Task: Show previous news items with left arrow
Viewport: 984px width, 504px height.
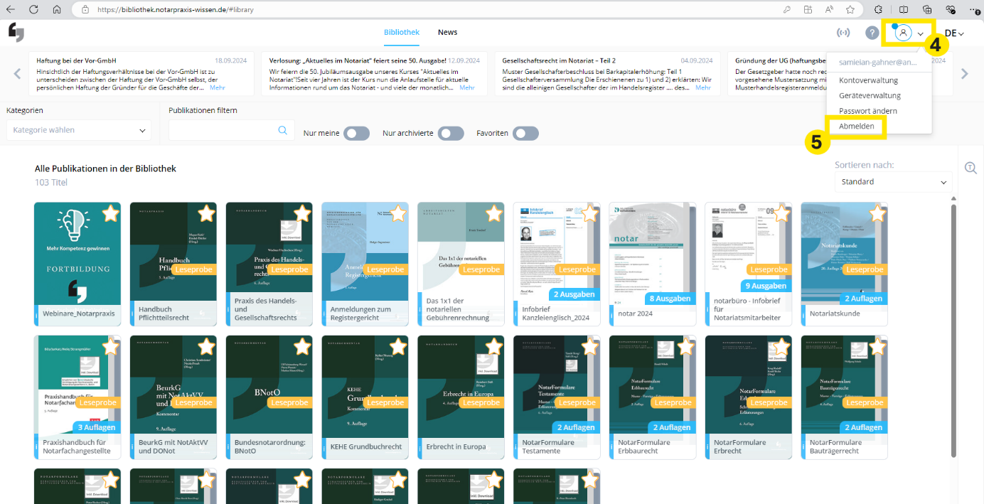Action: click(17, 73)
